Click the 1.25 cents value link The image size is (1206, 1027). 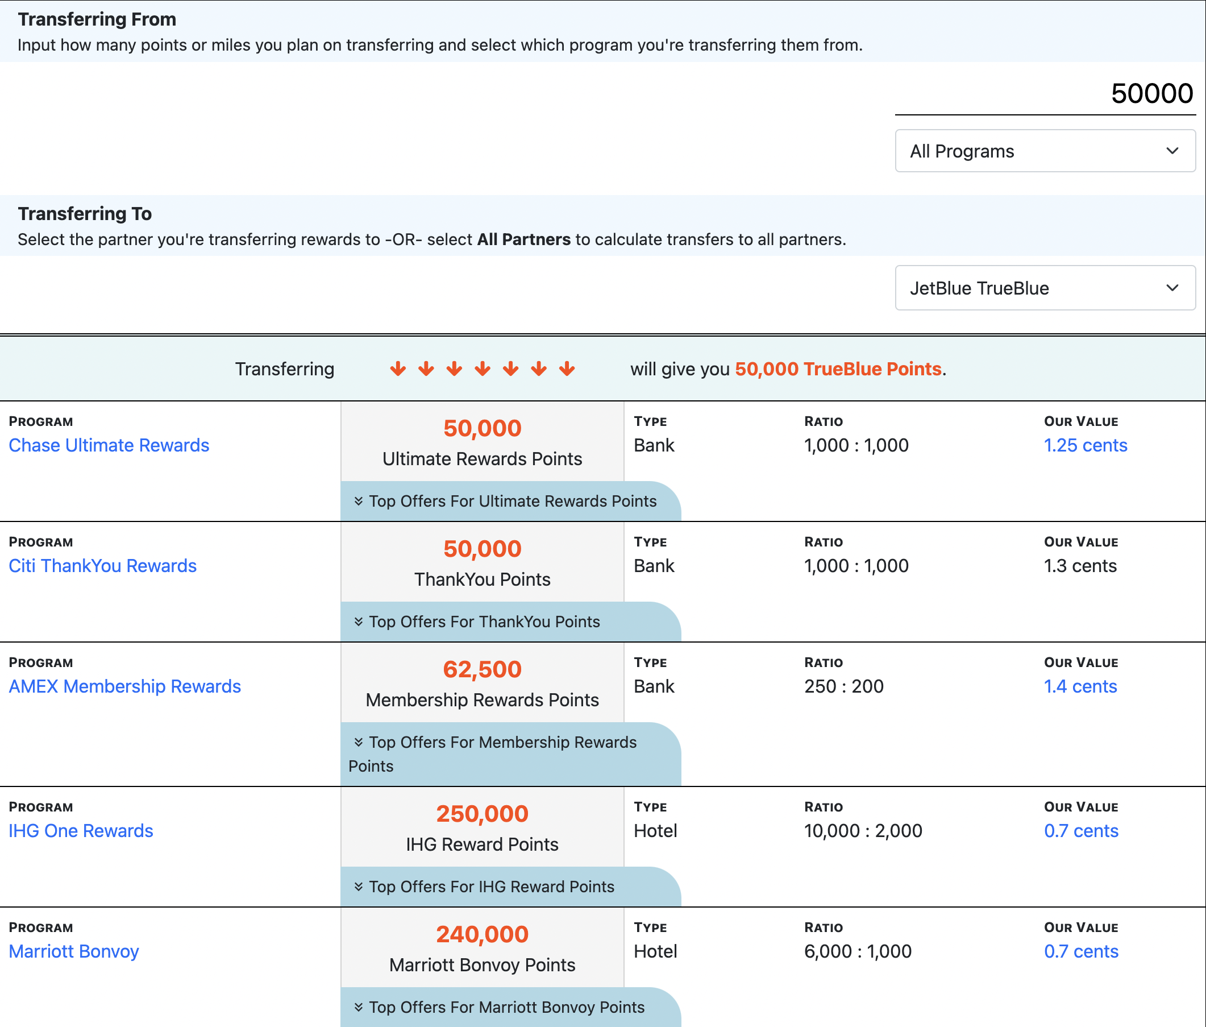tap(1086, 445)
